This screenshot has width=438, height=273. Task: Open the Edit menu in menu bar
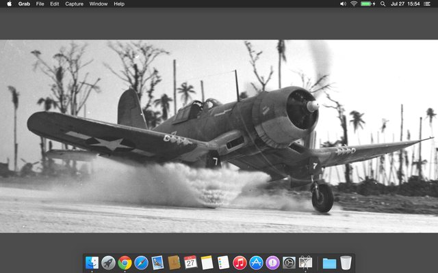click(x=54, y=4)
